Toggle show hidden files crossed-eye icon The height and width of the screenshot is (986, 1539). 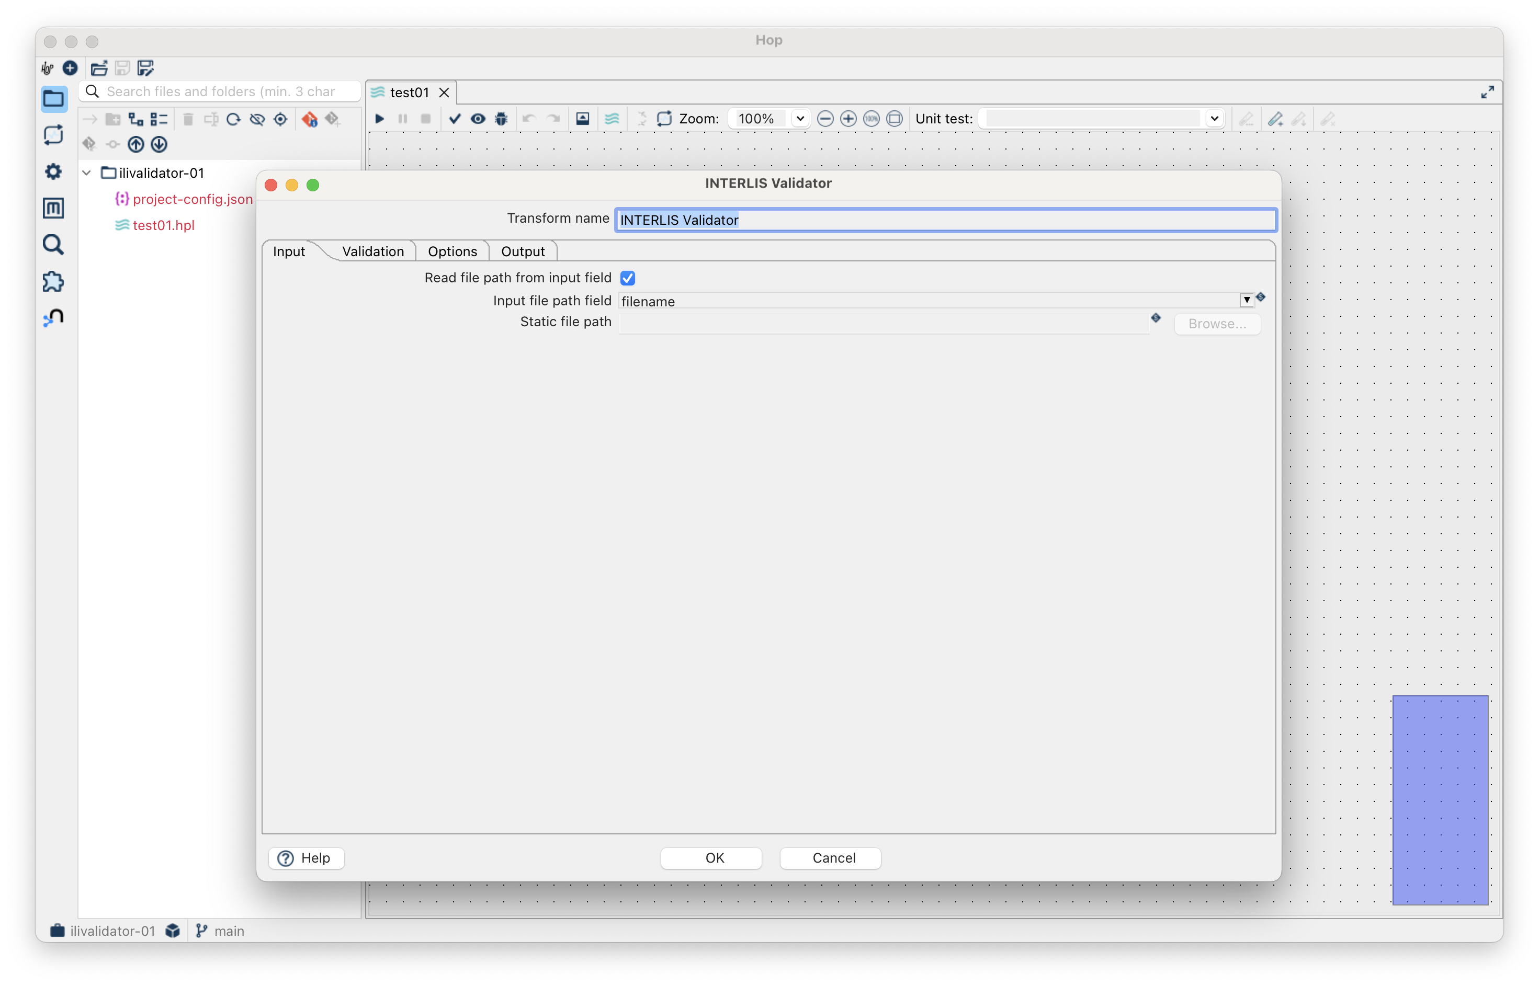(257, 119)
